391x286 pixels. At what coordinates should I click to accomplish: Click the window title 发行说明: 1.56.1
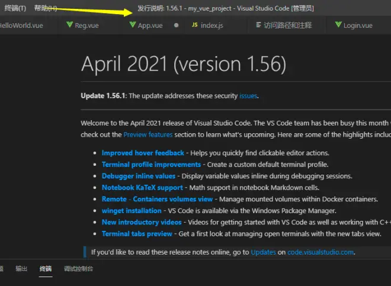pyautogui.click(x=160, y=8)
